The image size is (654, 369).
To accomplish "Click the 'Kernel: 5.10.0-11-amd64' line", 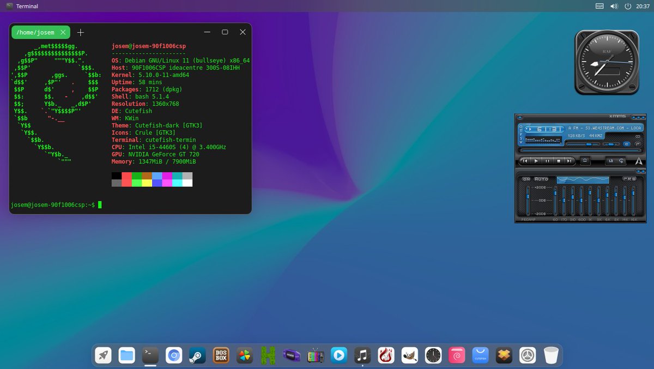I will coord(150,75).
